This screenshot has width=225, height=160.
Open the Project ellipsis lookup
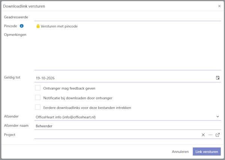tap(210, 135)
